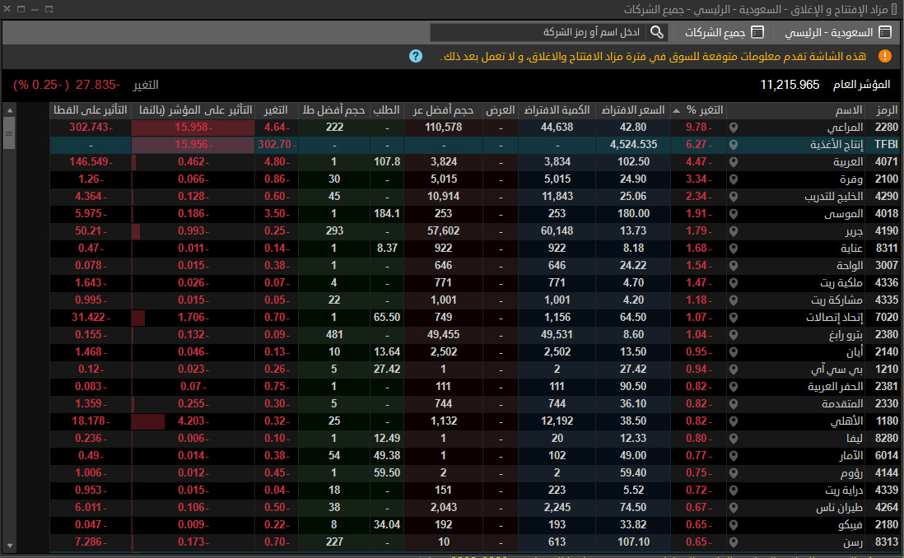Open the blue help question mark icon
904x558 pixels.
pos(416,56)
